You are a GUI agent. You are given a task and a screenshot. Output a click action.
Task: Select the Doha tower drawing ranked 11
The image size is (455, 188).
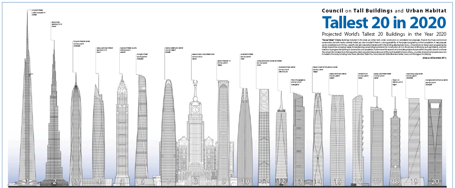pyautogui.click(x=264, y=137)
